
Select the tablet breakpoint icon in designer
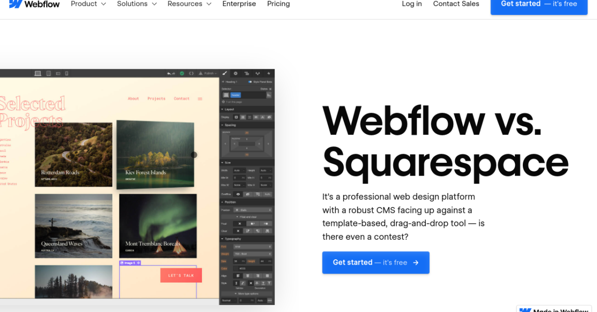(x=48, y=73)
